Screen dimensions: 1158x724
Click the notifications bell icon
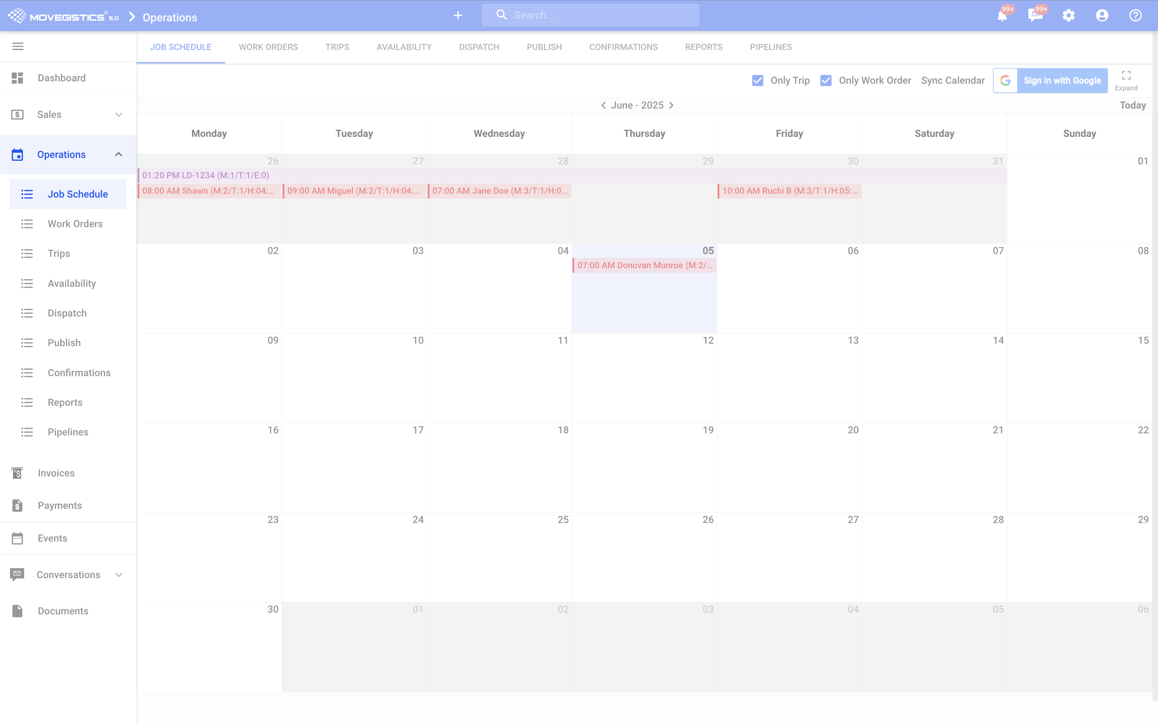coord(1002,16)
